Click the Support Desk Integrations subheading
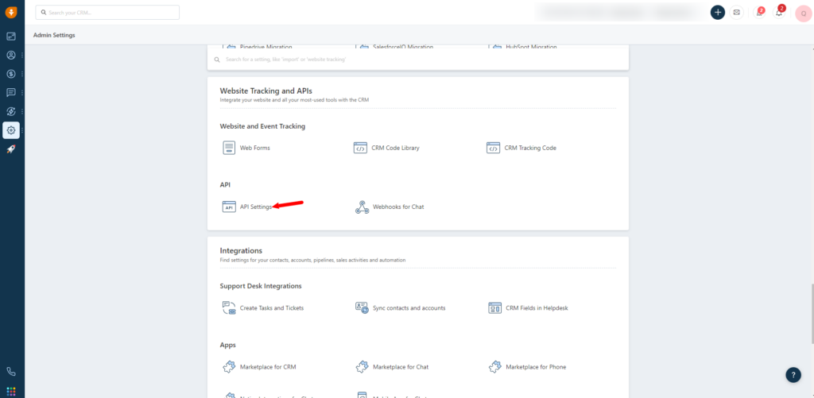 click(x=261, y=286)
